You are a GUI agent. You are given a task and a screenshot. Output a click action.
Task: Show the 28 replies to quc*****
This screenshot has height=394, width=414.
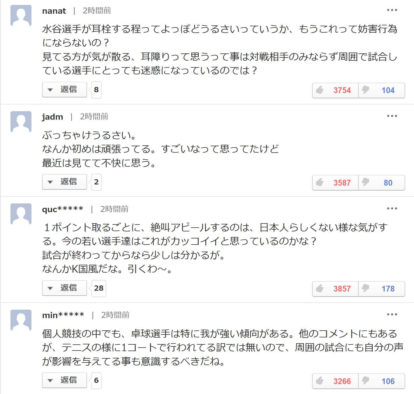(65, 288)
